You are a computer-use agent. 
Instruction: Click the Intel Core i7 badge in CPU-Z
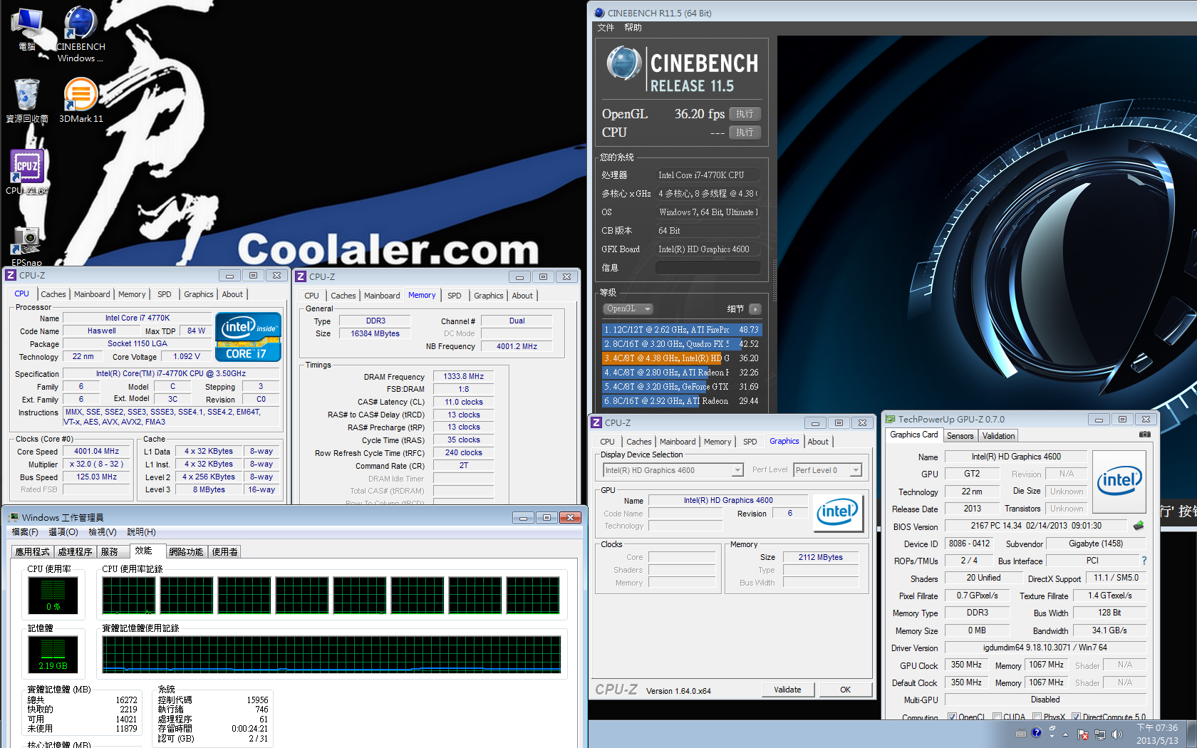tap(248, 336)
